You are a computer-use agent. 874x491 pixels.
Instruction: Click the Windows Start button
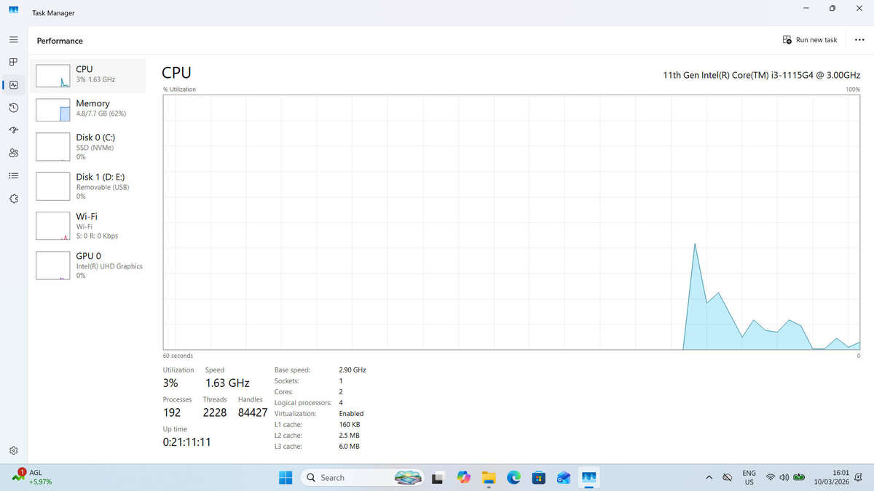click(x=285, y=478)
